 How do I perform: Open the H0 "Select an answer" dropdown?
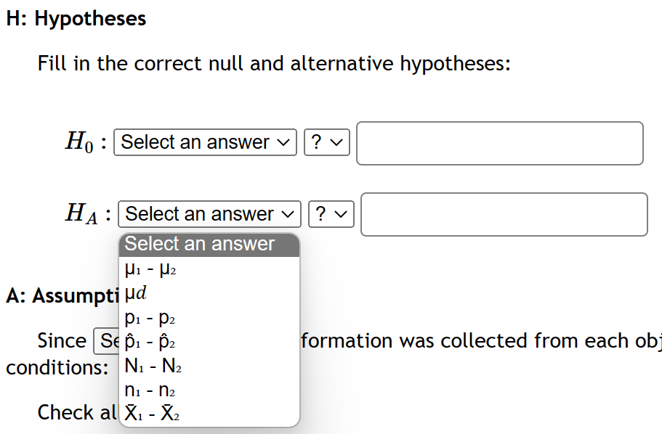206,142
